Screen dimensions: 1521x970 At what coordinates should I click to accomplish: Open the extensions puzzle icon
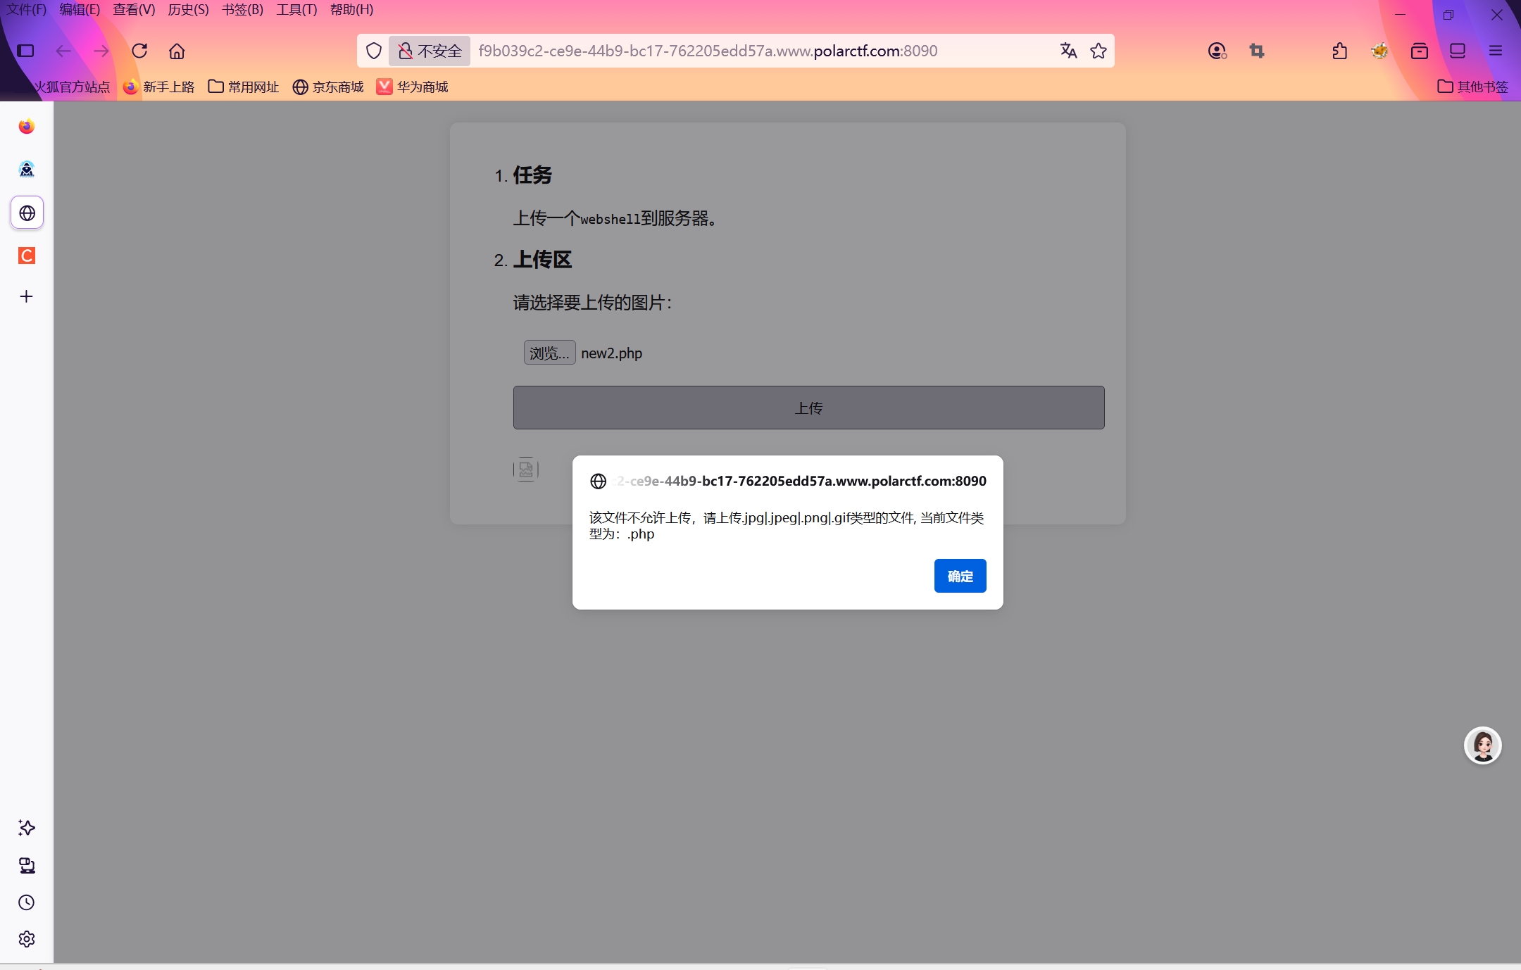pos(1339,51)
